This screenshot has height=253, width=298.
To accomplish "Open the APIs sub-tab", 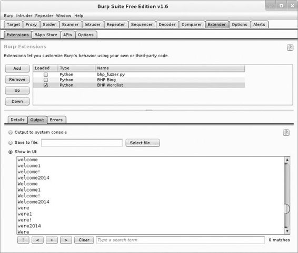I will pyautogui.click(x=68, y=35).
